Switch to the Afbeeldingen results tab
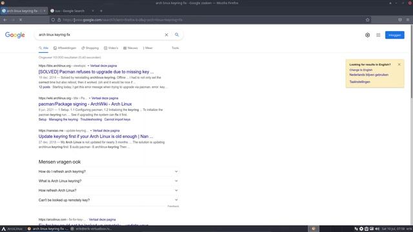Image resolution: width=413 pixels, height=232 pixels. (65, 48)
